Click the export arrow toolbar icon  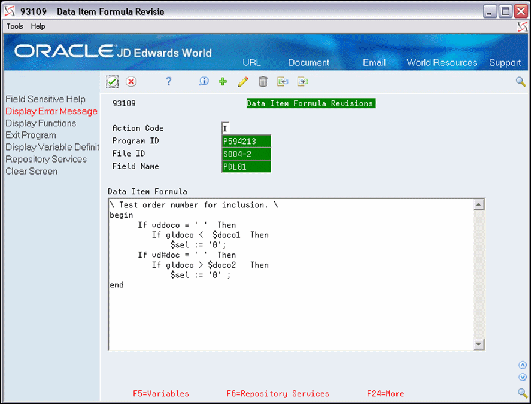pyautogui.click(x=303, y=81)
